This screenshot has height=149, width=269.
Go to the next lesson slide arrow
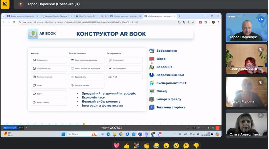[204, 128]
